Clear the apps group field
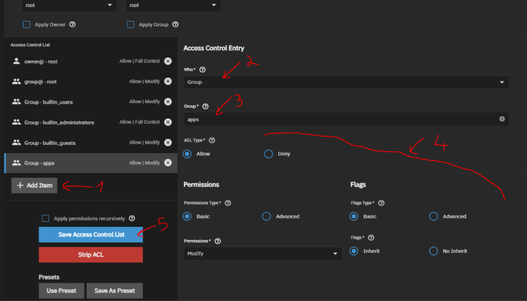The height and width of the screenshot is (301, 527). pyautogui.click(x=502, y=119)
